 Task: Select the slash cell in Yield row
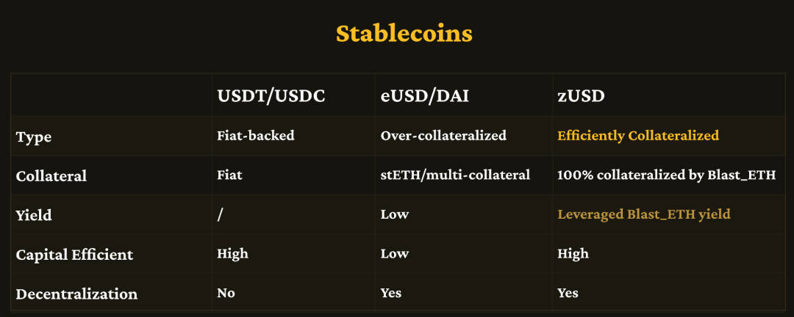[x=221, y=214]
